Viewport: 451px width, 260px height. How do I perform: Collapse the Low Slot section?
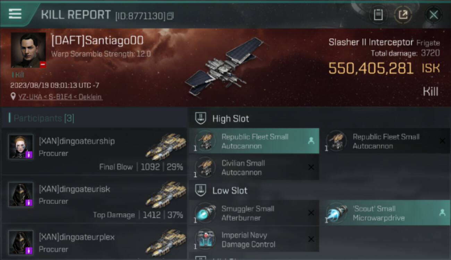coord(201,190)
